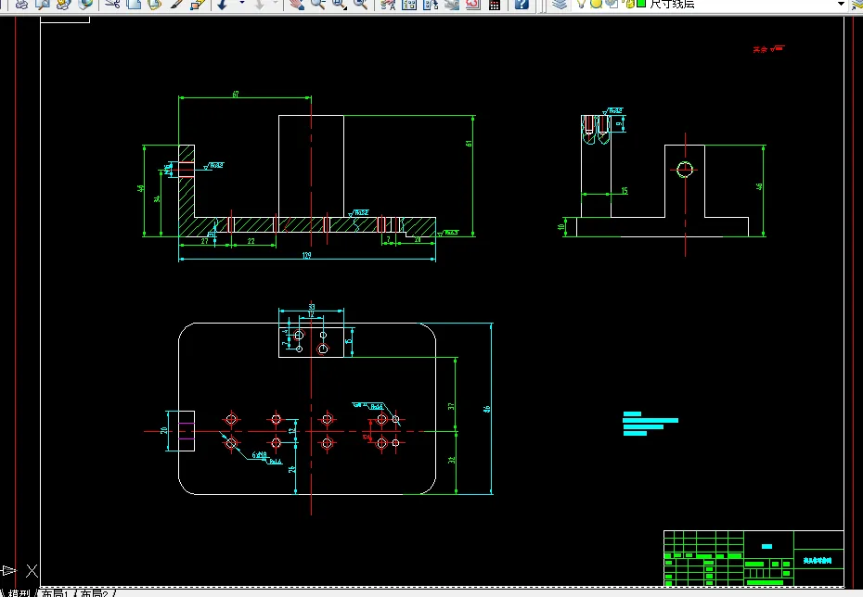The height and width of the screenshot is (597, 863).
Task: Select the Zoom Realtime magnifier
Action: 317,5
